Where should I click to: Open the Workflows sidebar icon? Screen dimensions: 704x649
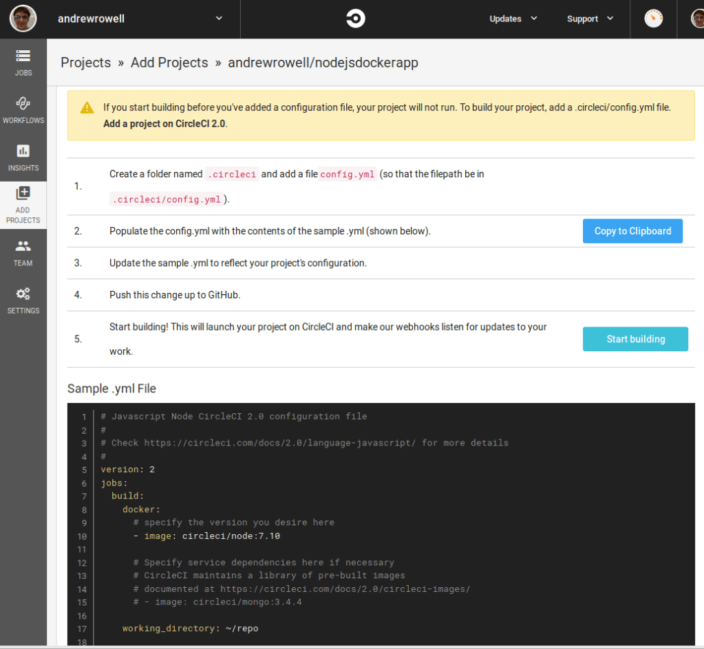[23, 104]
